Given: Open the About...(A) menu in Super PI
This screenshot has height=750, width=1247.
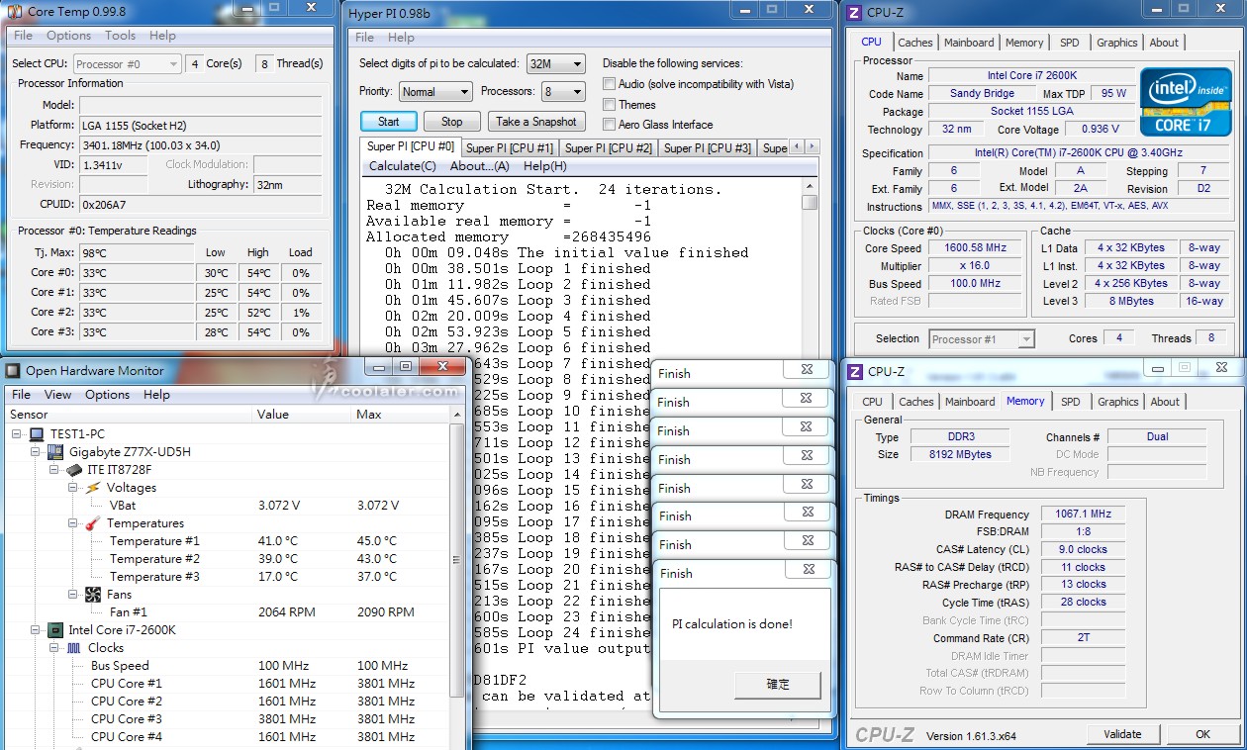Looking at the screenshot, I should 479,166.
